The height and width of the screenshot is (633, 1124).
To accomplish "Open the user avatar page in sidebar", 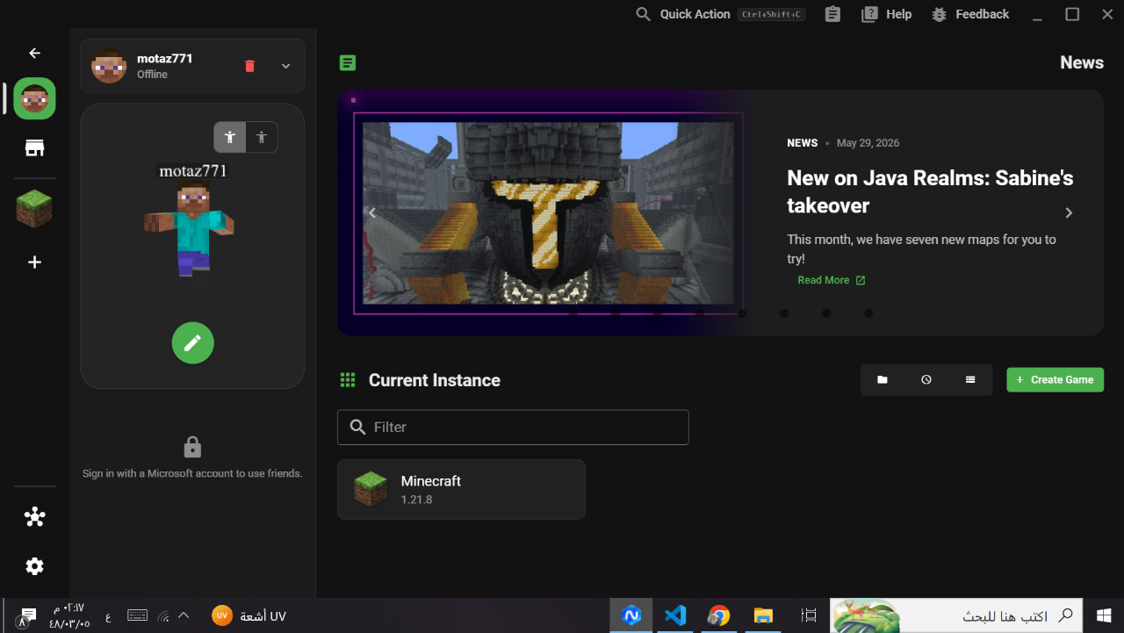I will coord(34,98).
